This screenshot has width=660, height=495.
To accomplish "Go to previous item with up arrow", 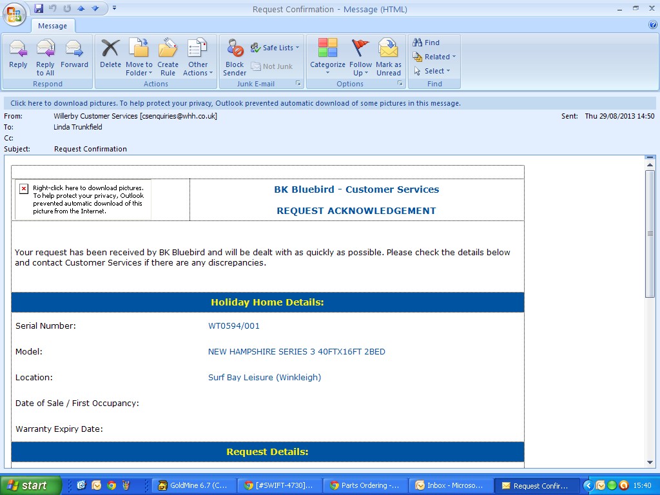I will point(81,8).
